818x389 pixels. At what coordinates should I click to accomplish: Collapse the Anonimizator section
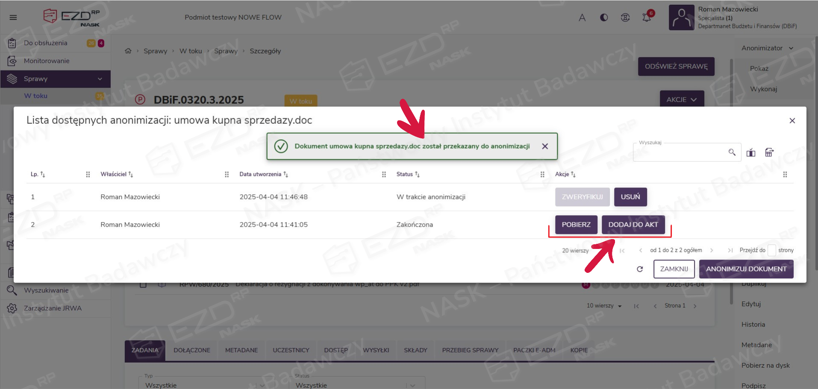tap(791, 48)
